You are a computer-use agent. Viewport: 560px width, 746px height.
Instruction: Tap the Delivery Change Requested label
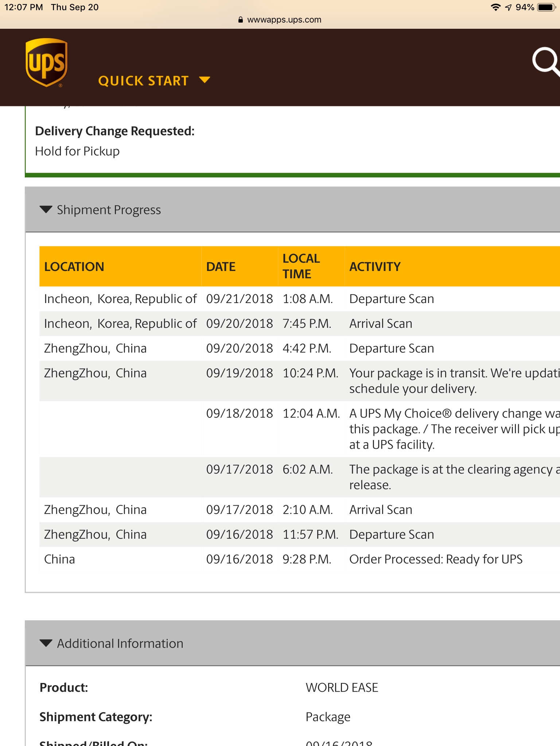coord(115,131)
